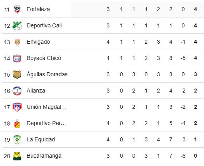
Task: Open the Boyacá Chicó team name
Action: 44,58
